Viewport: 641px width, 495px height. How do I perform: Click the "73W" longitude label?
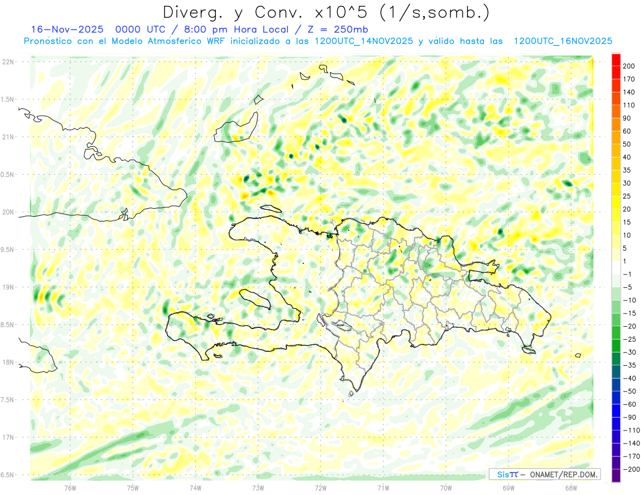pos(258,488)
